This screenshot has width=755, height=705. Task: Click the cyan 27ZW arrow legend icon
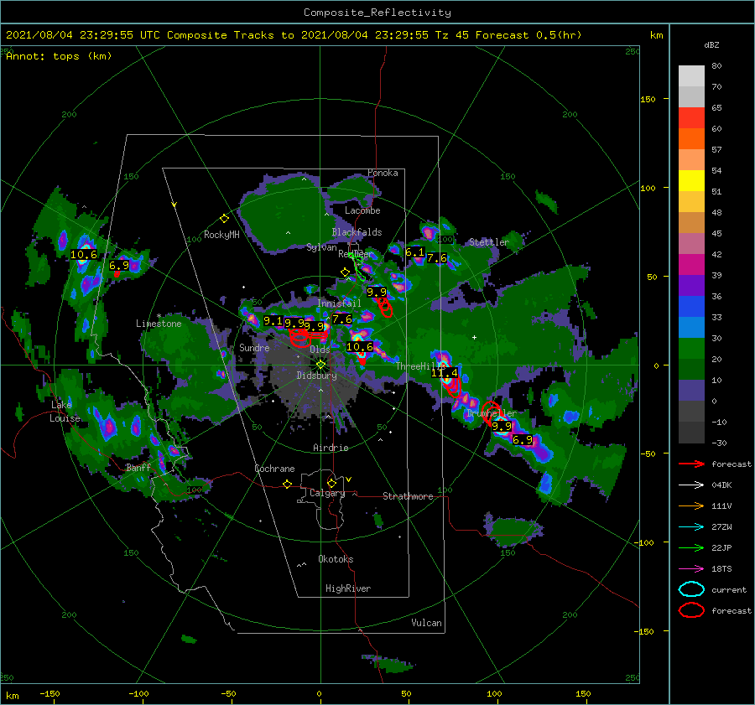pyautogui.click(x=691, y=526)
